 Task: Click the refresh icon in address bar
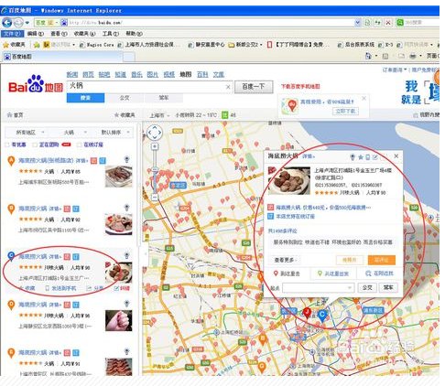(x=378, y=23)
